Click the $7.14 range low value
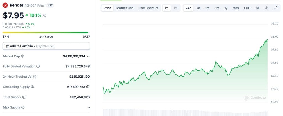283x116 pixels. pyautogui.click(x=6, y=37)
